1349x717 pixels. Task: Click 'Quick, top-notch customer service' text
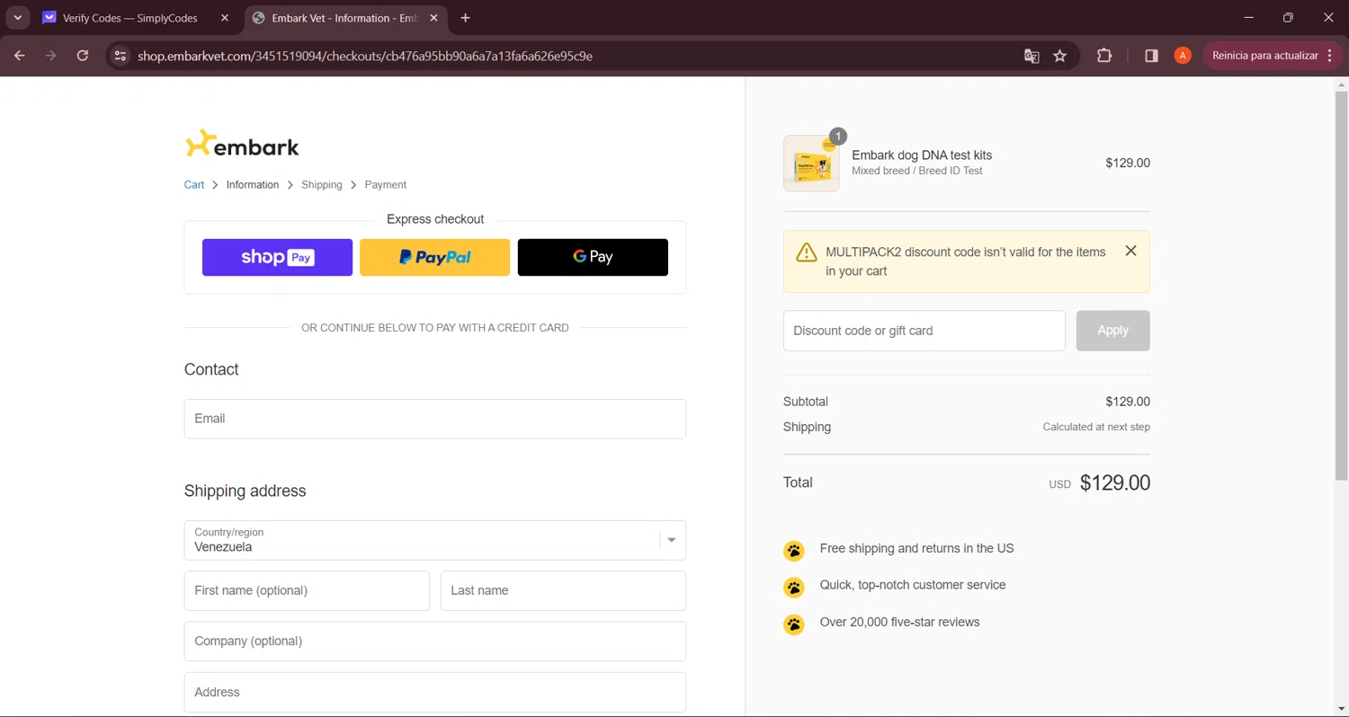pyautogui.click(x=913, y=585)
